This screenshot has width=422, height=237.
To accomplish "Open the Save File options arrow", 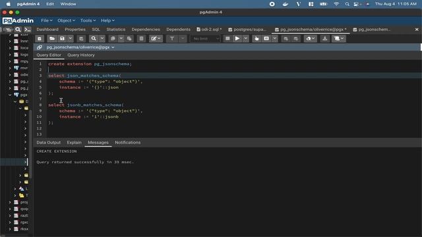I will [71, 39].
